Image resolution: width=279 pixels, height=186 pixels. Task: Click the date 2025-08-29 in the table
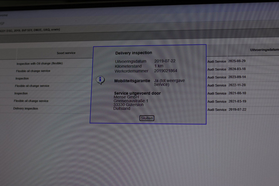coord(237,61)
